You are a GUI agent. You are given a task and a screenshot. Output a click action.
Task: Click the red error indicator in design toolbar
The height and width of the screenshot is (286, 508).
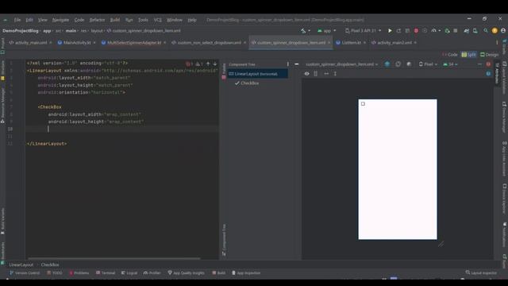click(x=488, y=64)
